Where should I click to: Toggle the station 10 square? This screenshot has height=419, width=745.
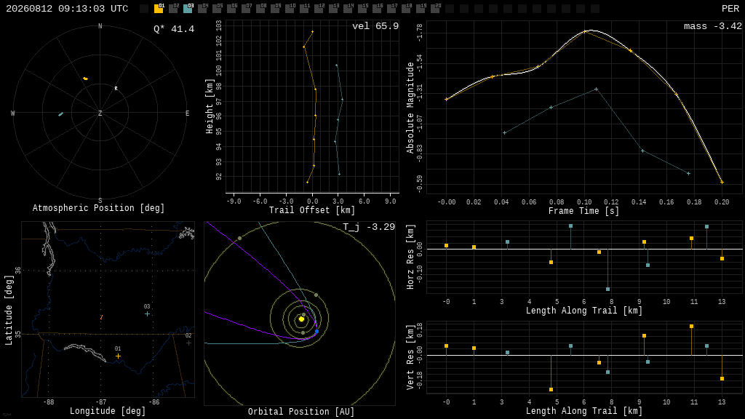point(290,9)
